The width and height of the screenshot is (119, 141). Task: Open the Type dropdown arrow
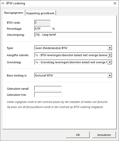110,48
